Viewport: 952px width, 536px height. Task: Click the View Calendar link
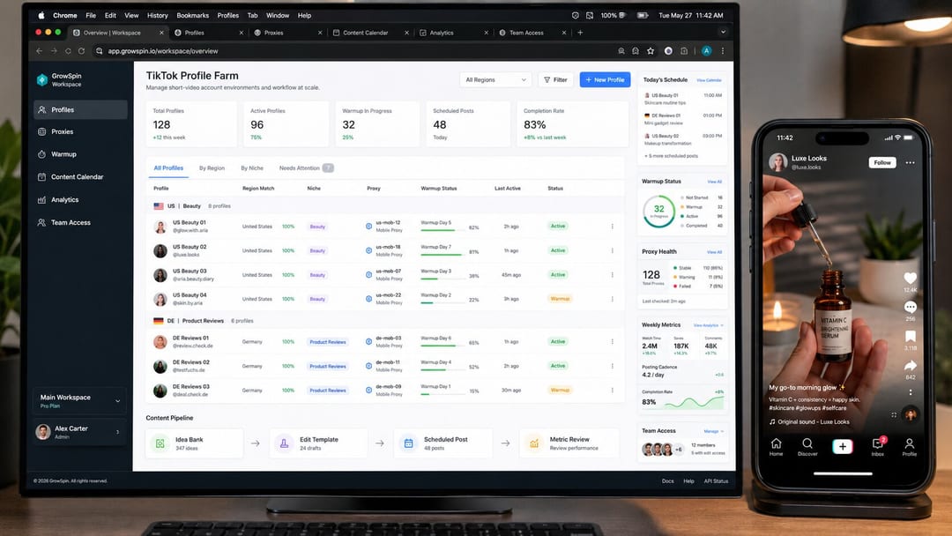pyautogui.click(x=709, y=80)
